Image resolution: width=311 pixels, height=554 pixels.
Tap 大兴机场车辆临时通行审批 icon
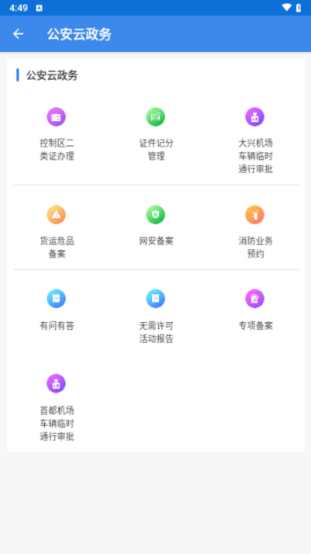coord(255,117)
